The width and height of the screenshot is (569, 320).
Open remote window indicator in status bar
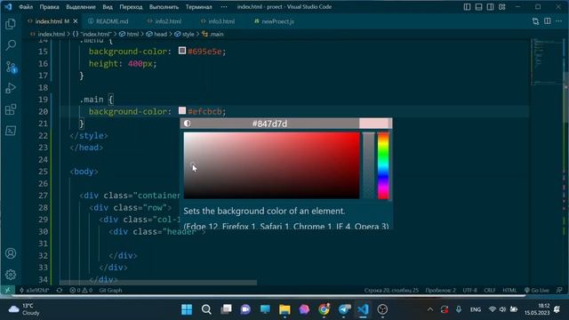[7, 291]
